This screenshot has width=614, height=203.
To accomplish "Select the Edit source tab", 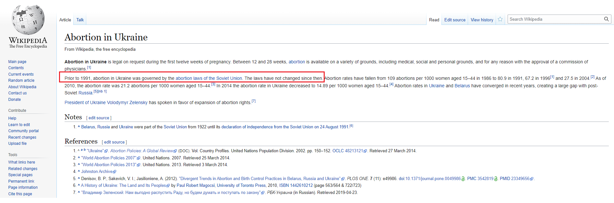I will (455, 20).
